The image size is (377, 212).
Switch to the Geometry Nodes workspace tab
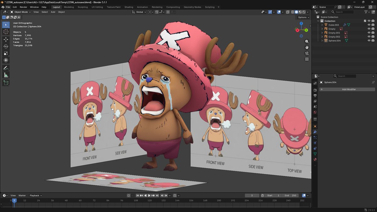click(192, 7)
